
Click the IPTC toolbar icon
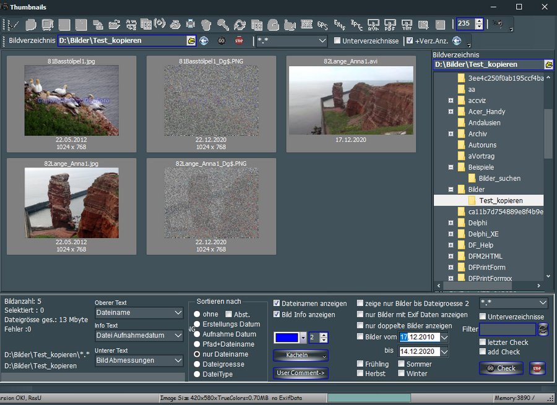(x=356, y=25)
